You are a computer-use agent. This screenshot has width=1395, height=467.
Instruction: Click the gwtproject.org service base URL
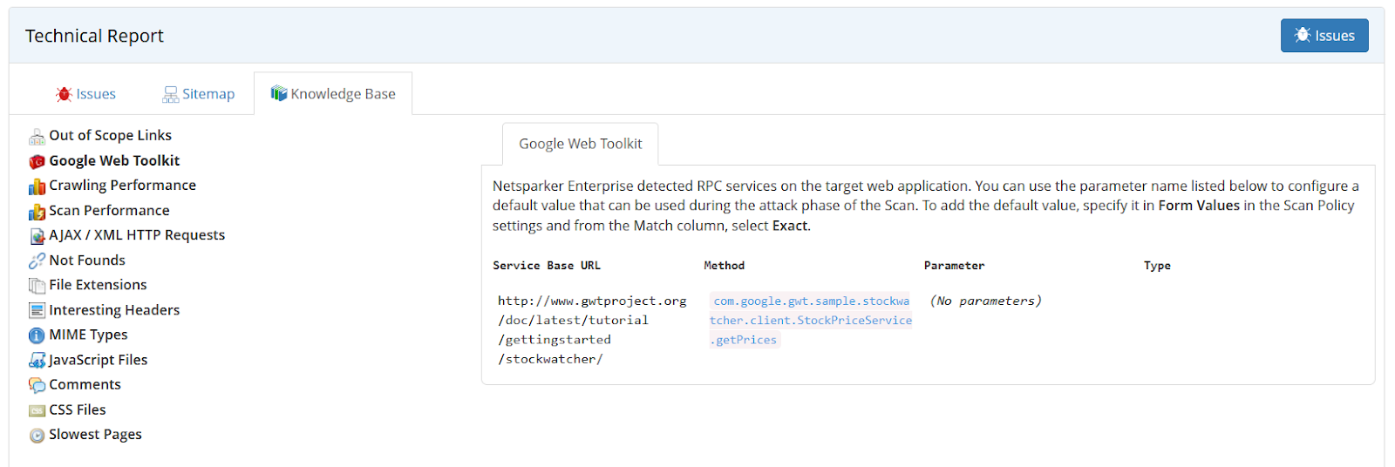pyautogui.click(x=591, y=329)
